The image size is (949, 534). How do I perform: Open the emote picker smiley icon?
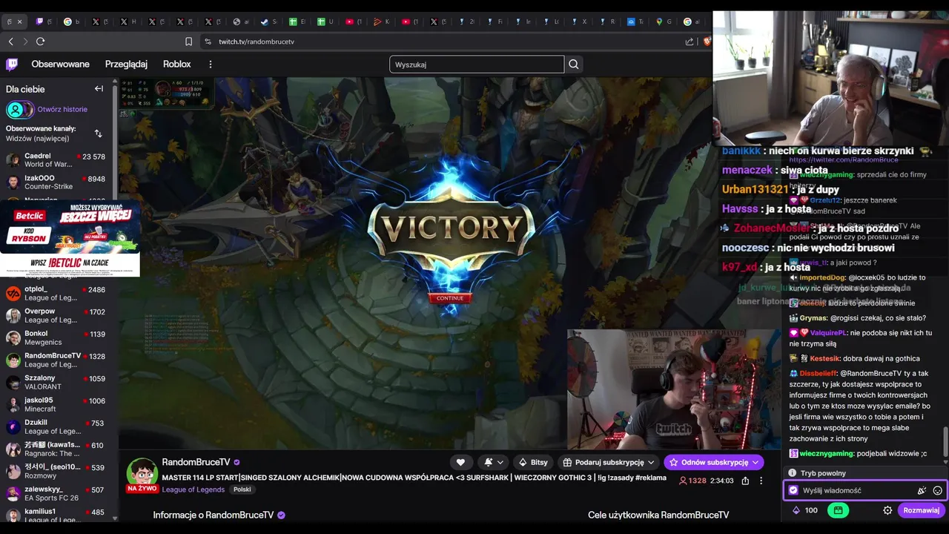coord(937,490)
